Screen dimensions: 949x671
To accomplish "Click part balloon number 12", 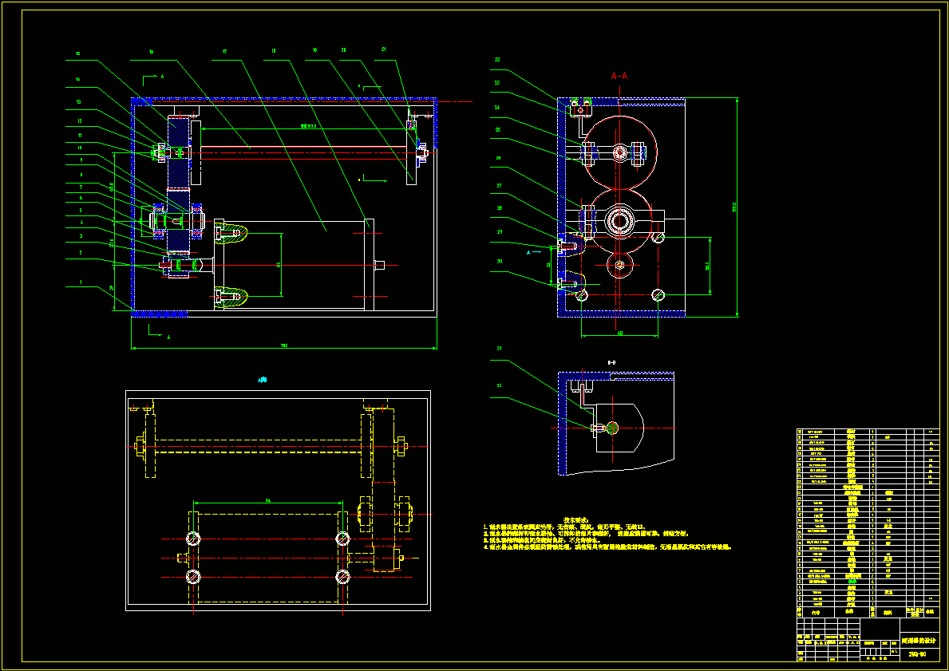I will tap(79, 121).
